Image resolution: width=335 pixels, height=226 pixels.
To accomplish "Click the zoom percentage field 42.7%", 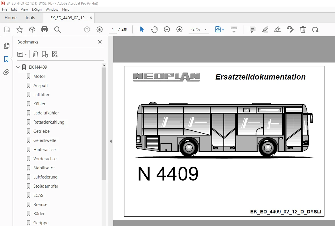I will (195, 29).
